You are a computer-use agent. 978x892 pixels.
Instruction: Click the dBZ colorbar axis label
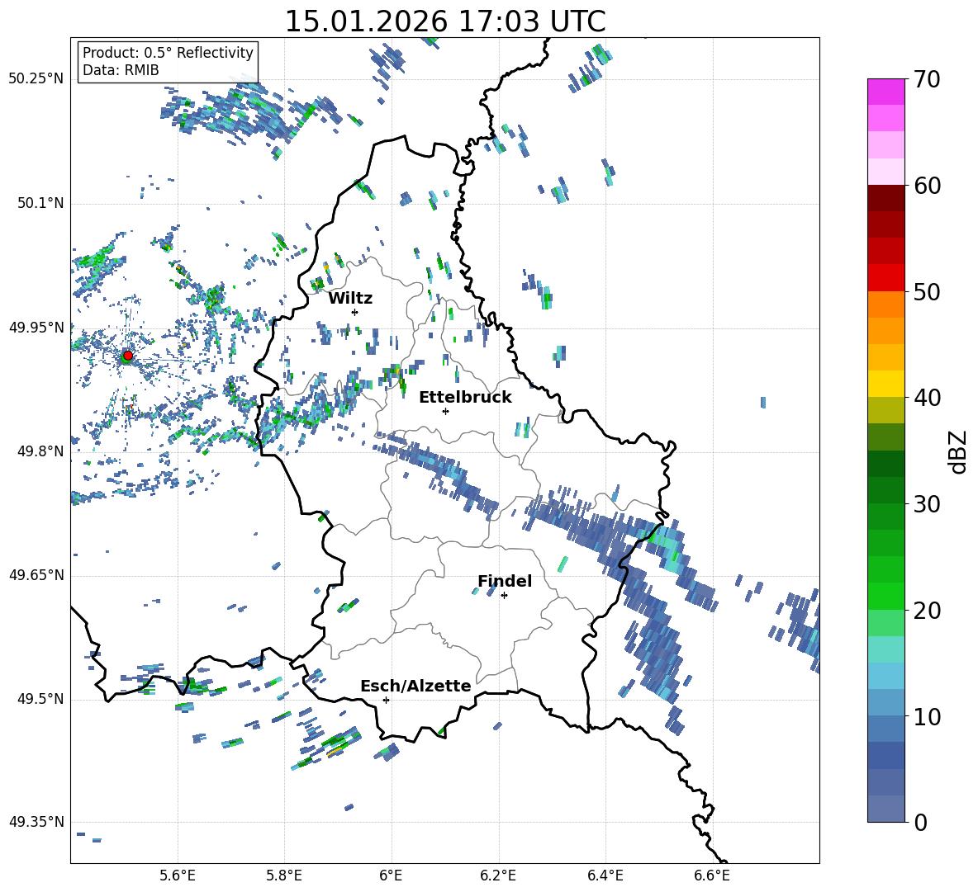958,452
